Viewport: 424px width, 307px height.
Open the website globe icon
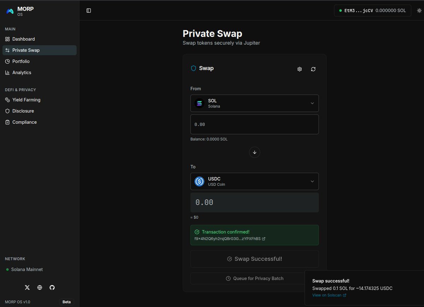(40, 288)
